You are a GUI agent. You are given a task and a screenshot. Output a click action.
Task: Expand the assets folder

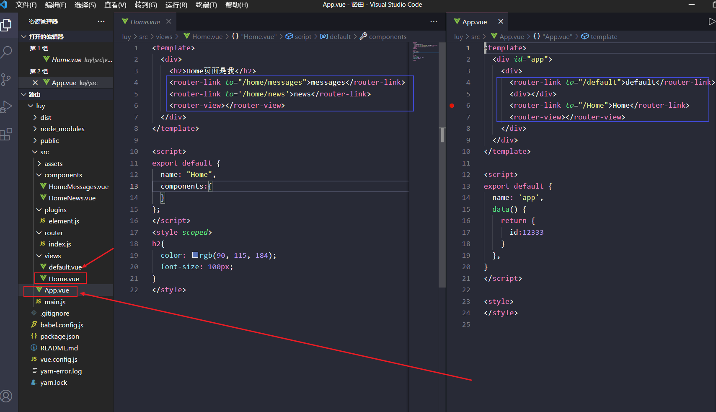(39, 163)
